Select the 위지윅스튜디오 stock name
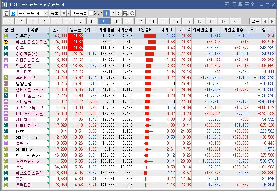Image resolution: width=277 pixels, height=191 pixels. tap(30, 107)
